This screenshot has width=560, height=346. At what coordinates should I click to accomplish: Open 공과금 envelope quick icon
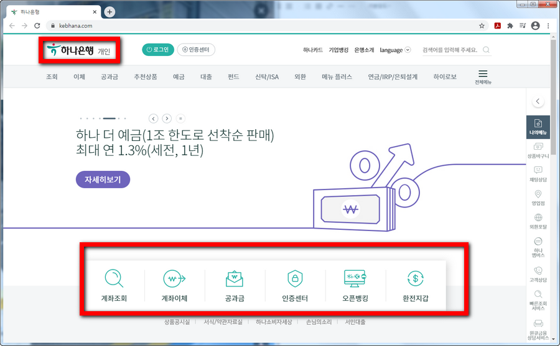(x=235, y=285)
